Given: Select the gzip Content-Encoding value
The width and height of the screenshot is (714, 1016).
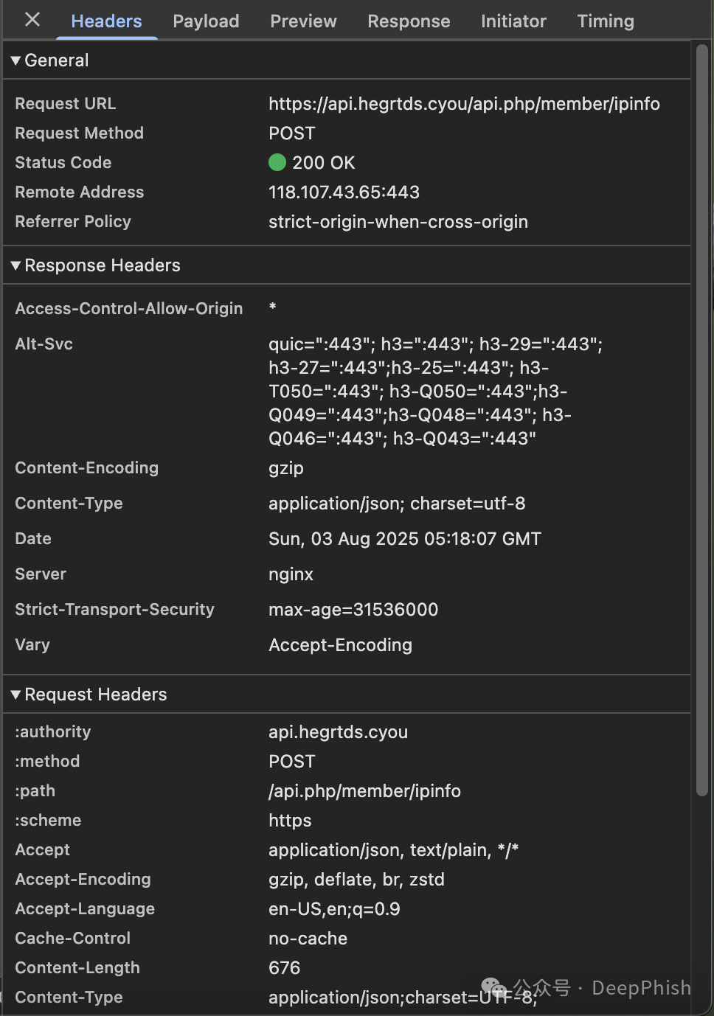Looking at the screenshot, I should [286, 469].
